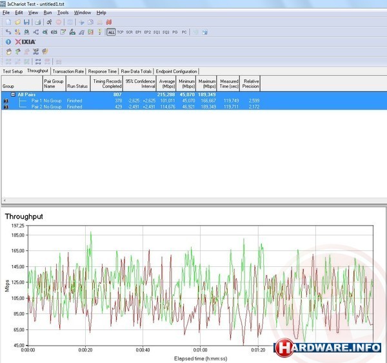Image resolution: width=387 pixels, height=363 pixels.
Task: Click the Pair 1 row endpoint icon
Action: tap(6, 101)
